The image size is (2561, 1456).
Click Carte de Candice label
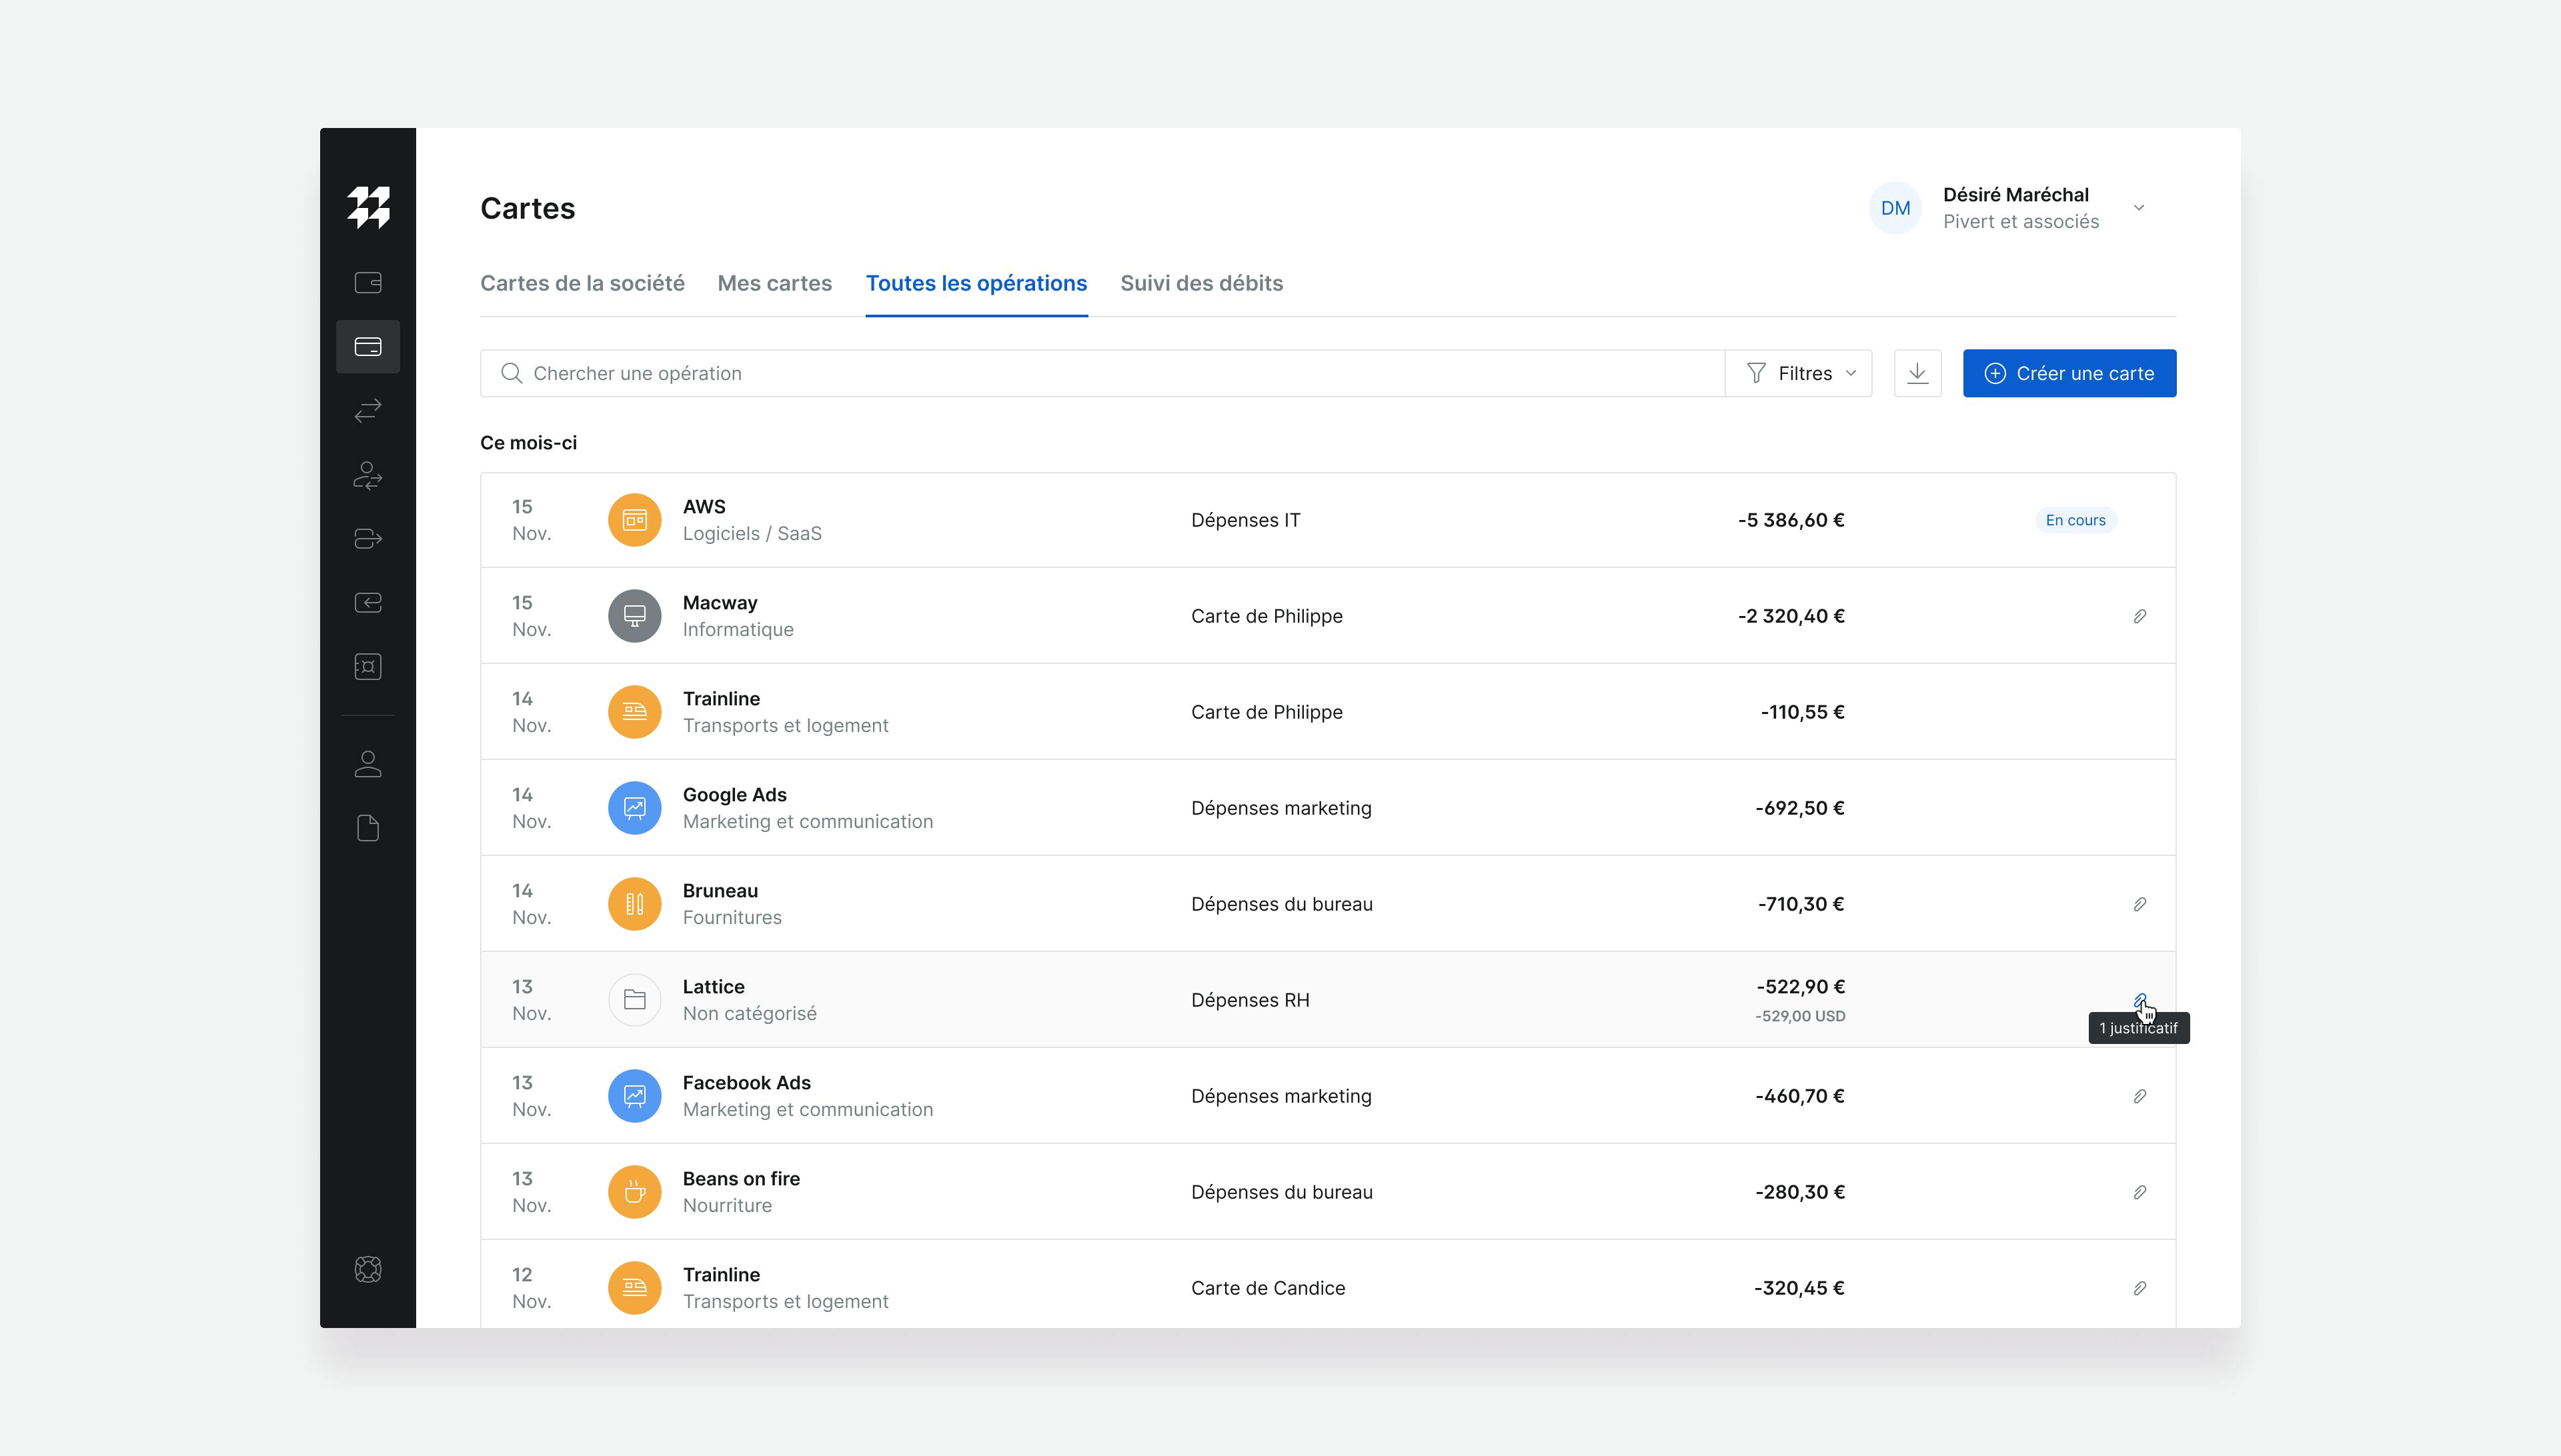click(1267, 1288)
